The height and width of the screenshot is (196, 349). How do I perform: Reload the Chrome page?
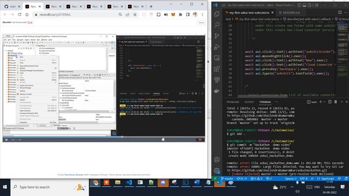tap(20, 15)
